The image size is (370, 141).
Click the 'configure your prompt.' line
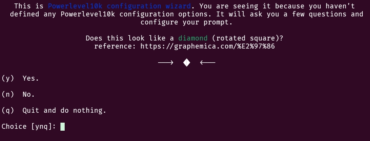(x=187, y=23)
